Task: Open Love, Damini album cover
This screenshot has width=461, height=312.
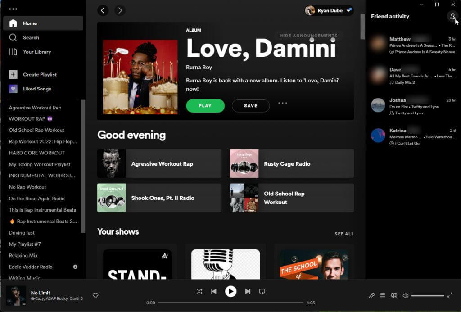Action: point(140,77)
